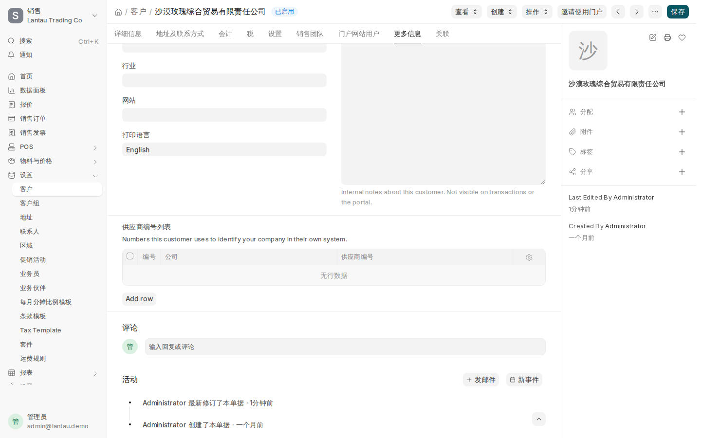
Task: Open the 操作 dropdown
Action: [537, 12]
